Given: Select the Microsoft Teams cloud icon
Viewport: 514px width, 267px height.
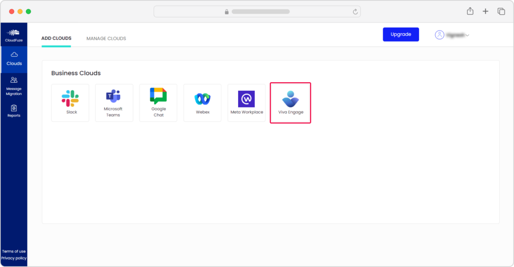Looking at the screenshot, I should [x=114, y=102].
